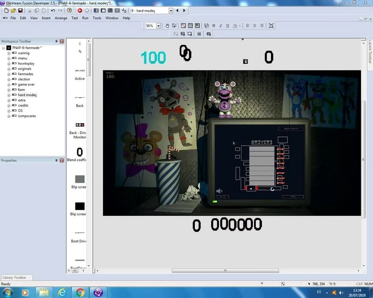Select the gray 'Blip scree' object thumbnail
Screen dimensions: 373x298
point(80,179)
